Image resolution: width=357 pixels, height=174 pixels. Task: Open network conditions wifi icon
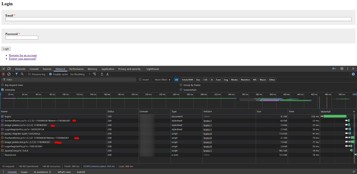click(94, 74)
